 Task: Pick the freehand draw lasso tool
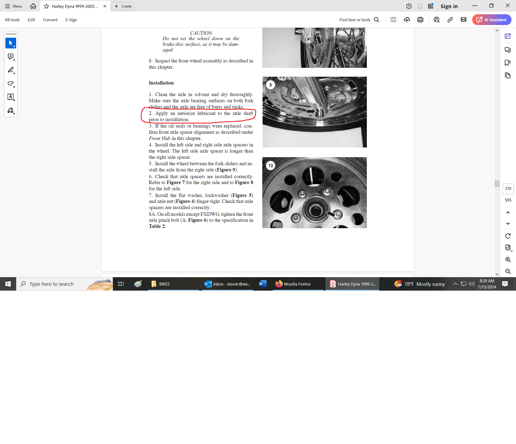tap(10, 83)
